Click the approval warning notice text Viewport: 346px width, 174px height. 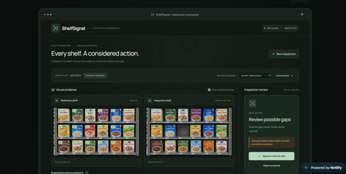pyautogui.click(x=271, y=143)
